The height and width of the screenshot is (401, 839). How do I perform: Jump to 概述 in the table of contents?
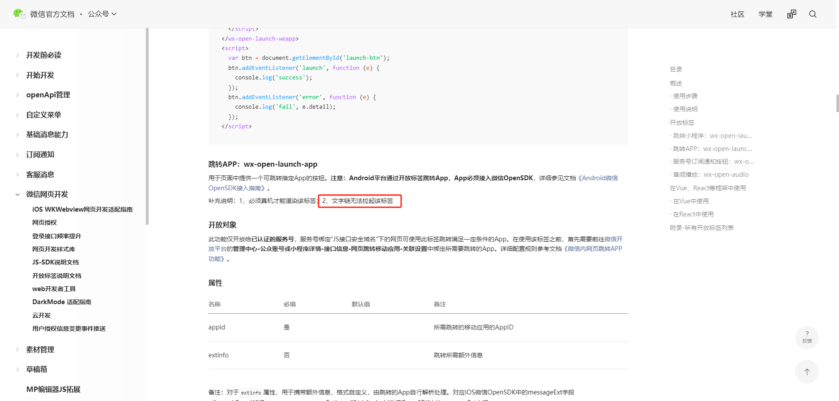pos(676,83)
